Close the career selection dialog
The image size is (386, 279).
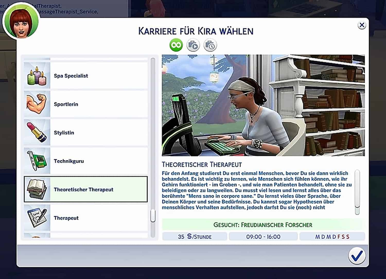(362, 25)
